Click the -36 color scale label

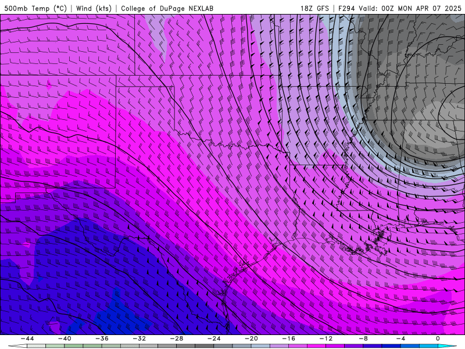click(x=102, y=339)
